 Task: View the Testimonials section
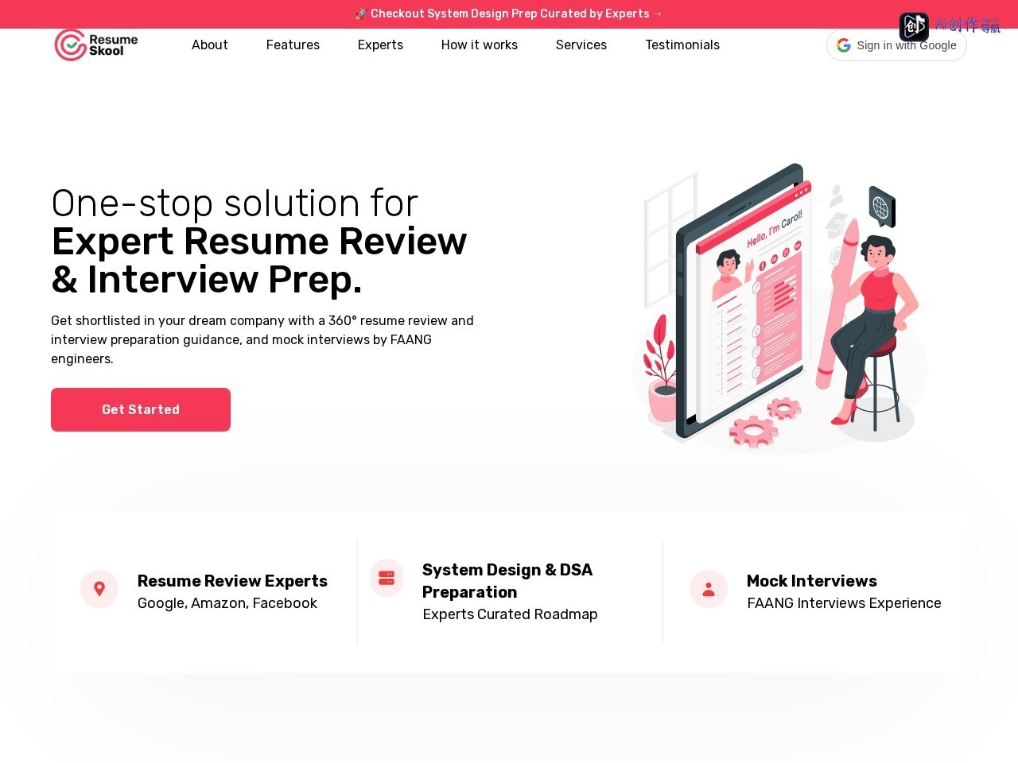(x=682, y=45)
